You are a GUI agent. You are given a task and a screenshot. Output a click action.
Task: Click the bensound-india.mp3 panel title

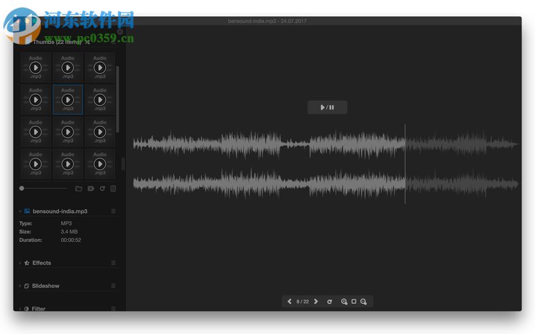tap(60, 211)
